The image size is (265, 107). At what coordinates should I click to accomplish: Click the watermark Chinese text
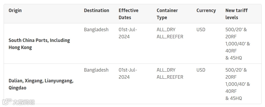pyautogui.click(x=24, y=102)
